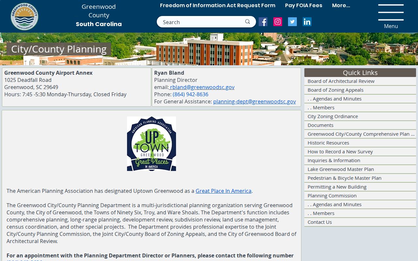
Task: Open Contact Us quick link
Action: point(360,222)
